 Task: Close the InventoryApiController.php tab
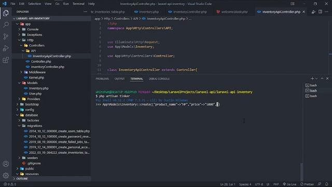point(304,11)
